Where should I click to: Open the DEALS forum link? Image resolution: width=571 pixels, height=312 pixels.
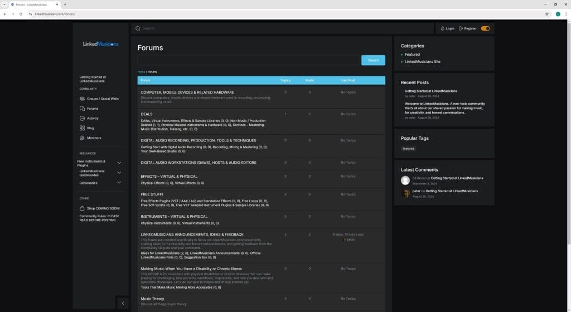point(147,114)
